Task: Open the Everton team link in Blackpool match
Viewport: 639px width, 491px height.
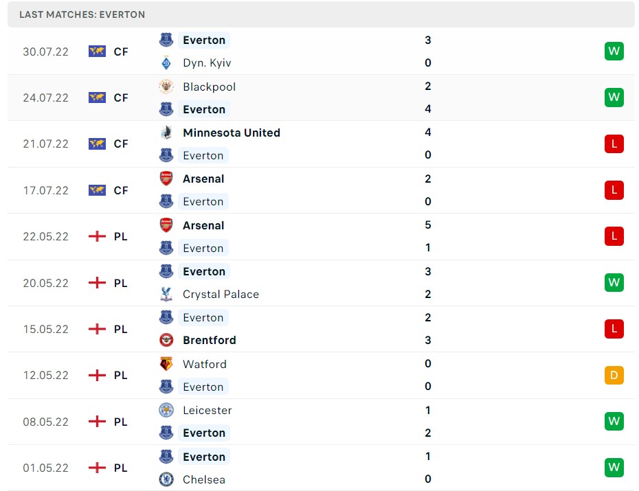Action: point(203,109)
